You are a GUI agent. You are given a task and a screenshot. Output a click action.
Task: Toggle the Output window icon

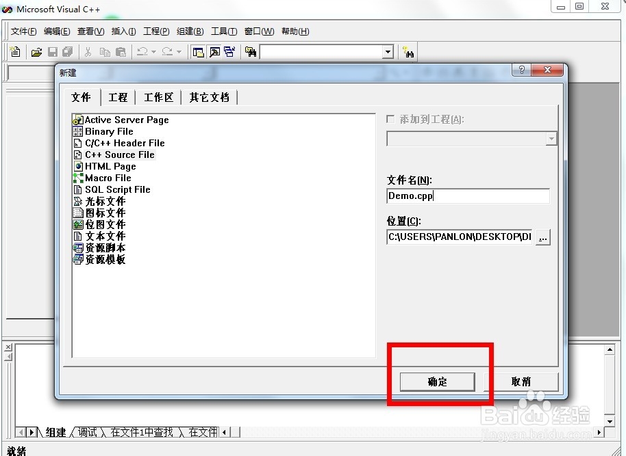[x=214, y=52]
